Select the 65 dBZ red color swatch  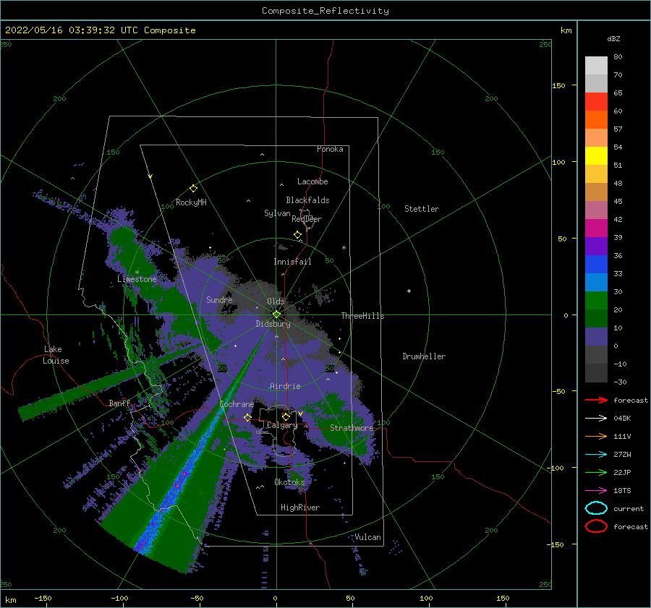tap(596, 102)
